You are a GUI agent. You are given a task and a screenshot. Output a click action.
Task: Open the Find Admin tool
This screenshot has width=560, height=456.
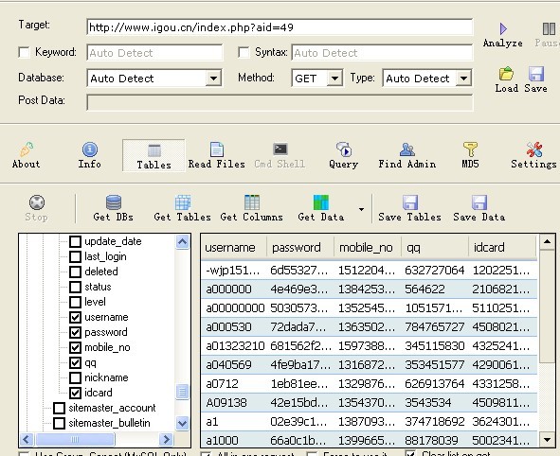coord(407,149)
